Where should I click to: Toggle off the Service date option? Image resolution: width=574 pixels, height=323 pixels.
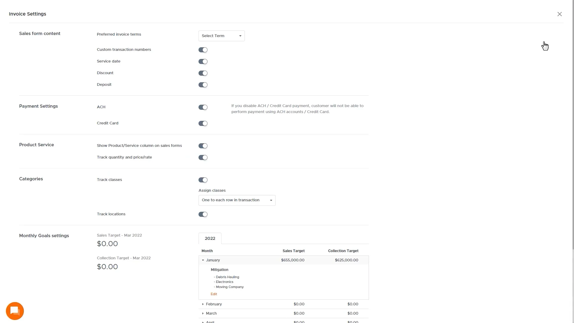(x=203, y=61)
